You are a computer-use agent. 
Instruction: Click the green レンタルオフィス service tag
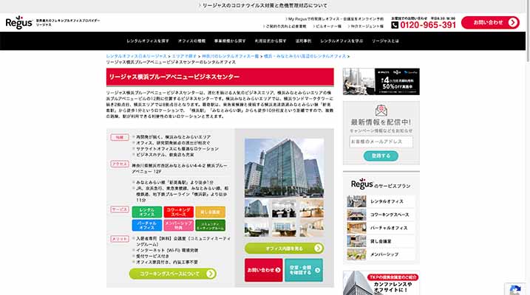pos(146,212)
